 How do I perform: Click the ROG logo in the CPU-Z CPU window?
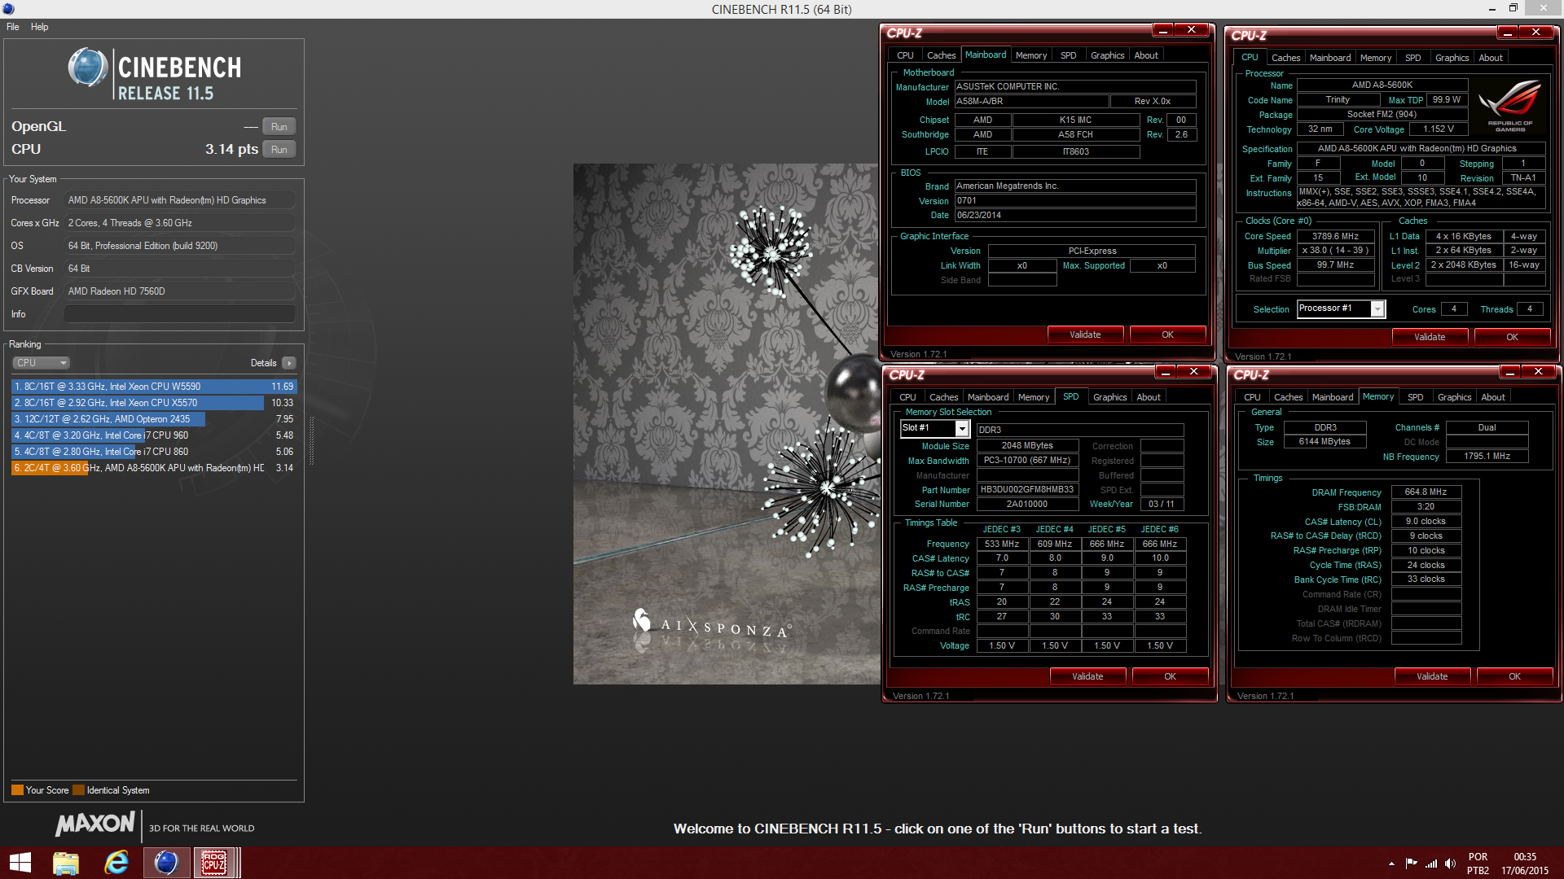point(1509,106)
